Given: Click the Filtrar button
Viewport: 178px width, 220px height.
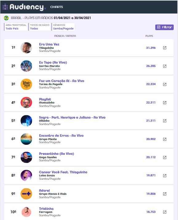Looking at the screenshot, I should (164, 27).
